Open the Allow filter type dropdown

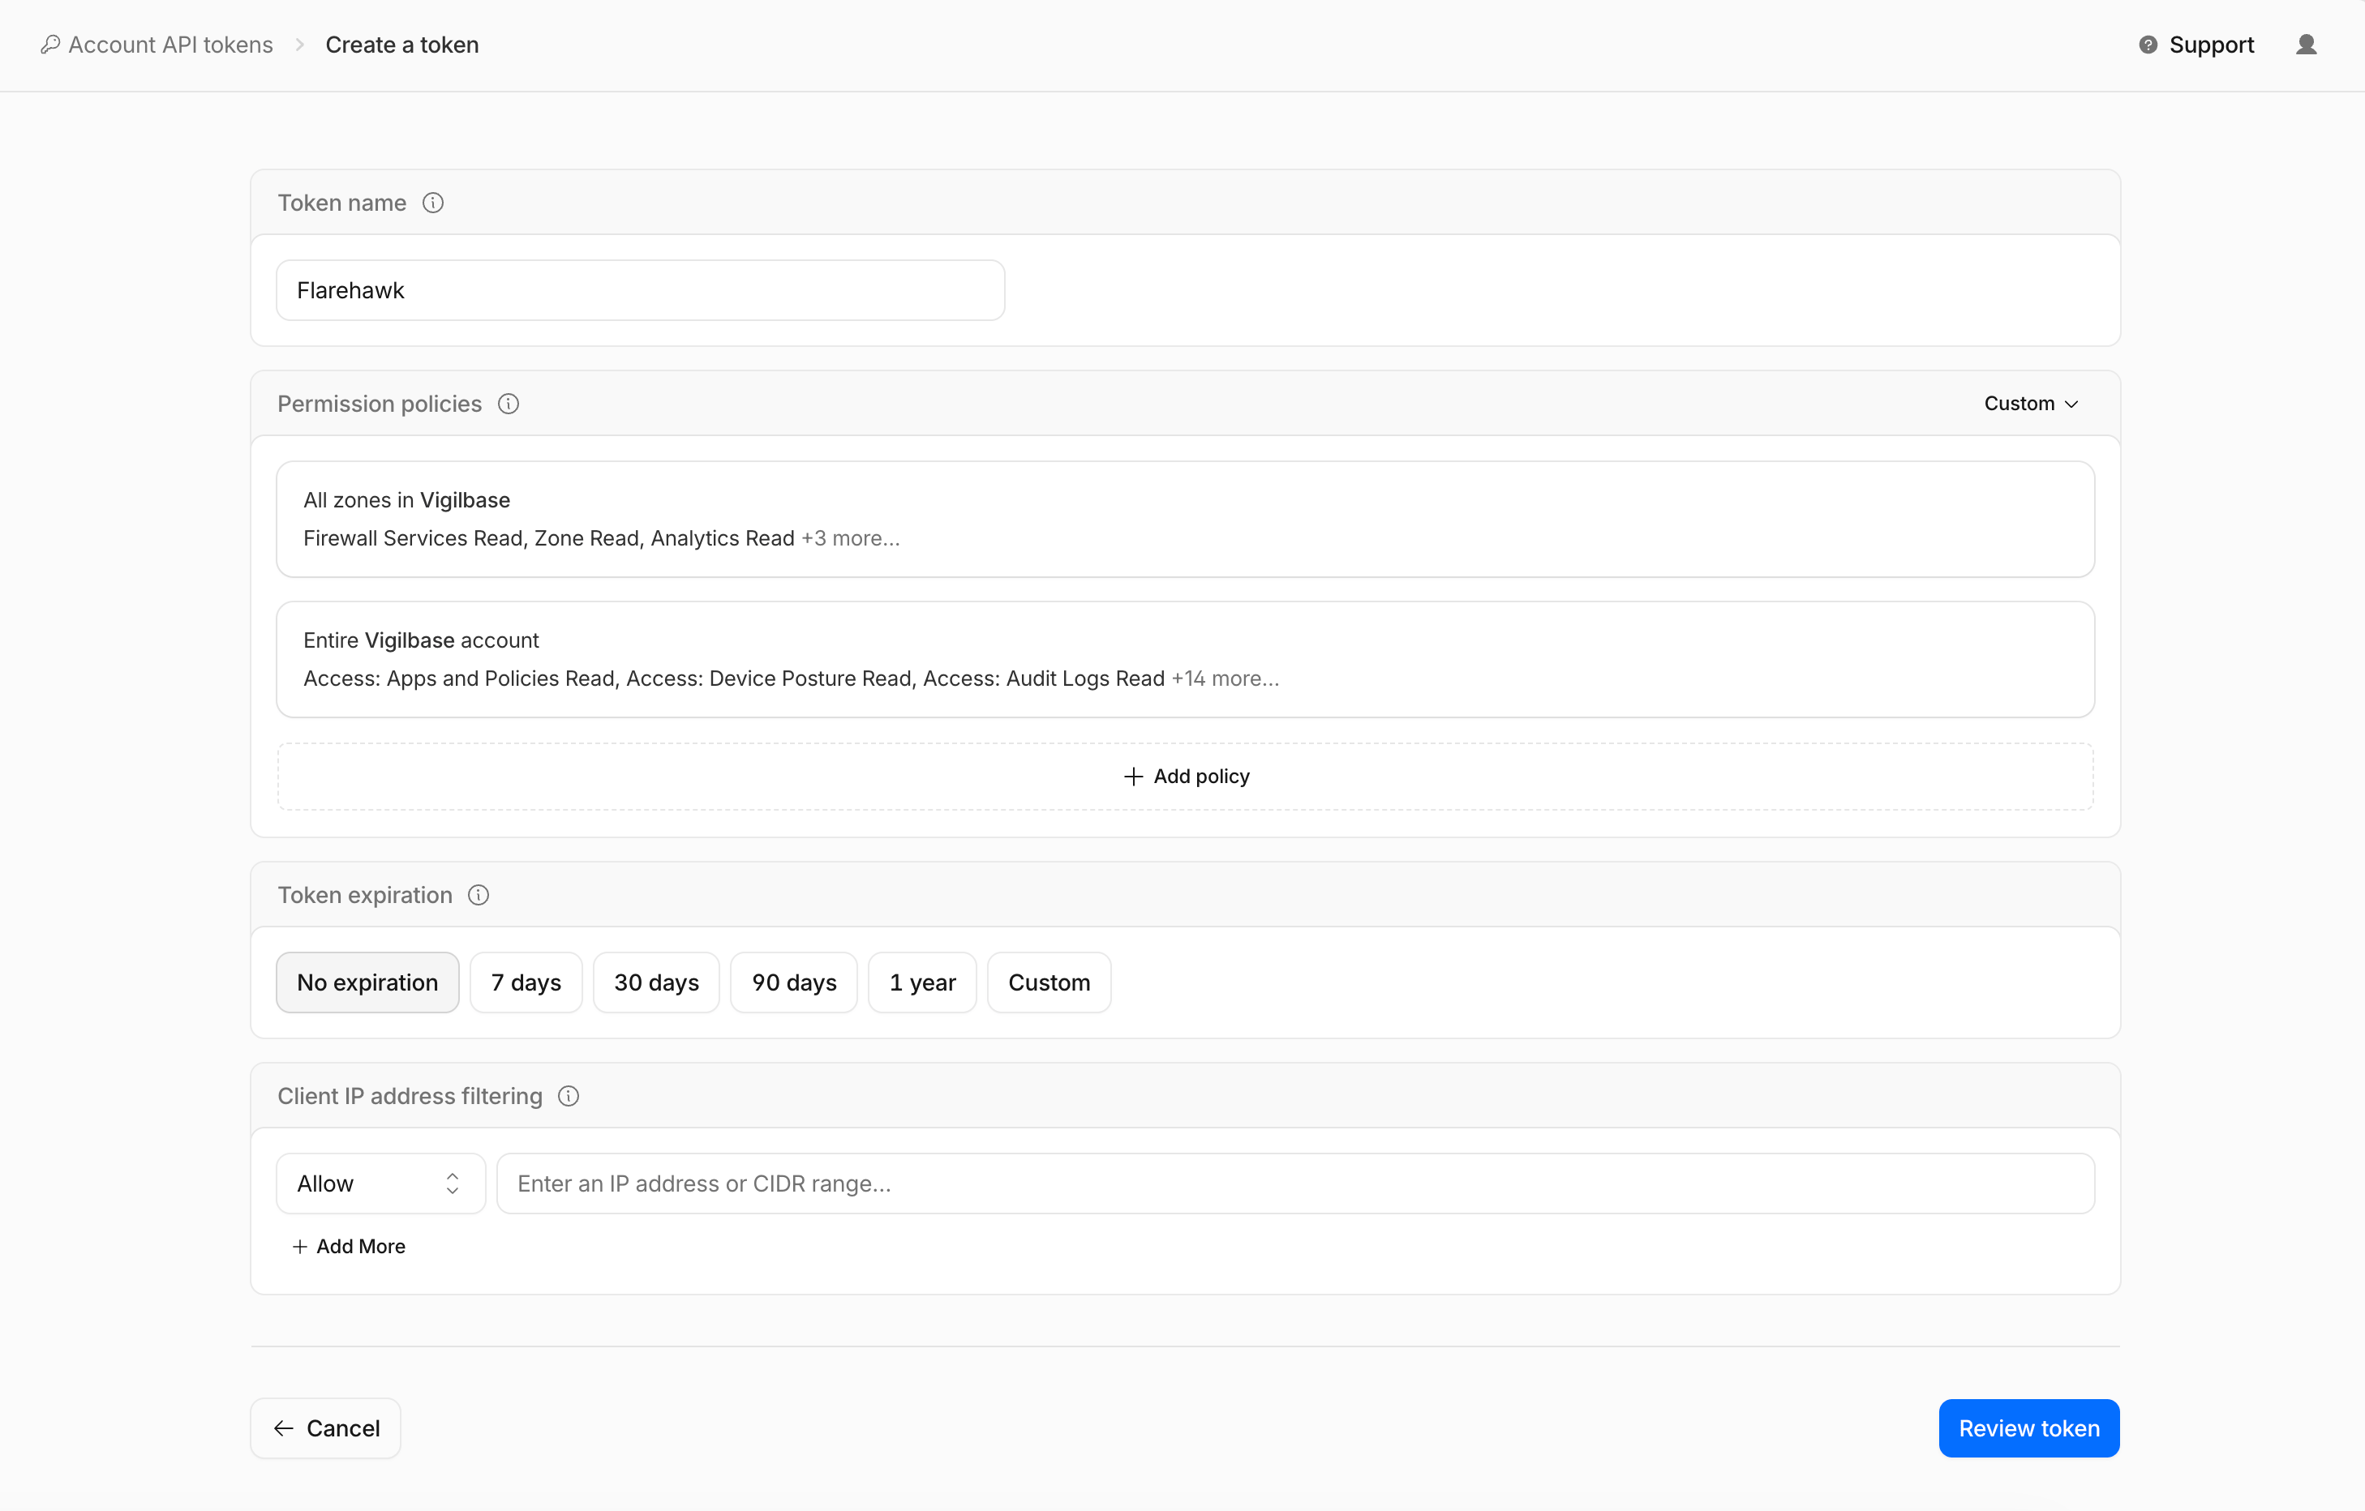pyautogui.click(x=381, y=1184)
